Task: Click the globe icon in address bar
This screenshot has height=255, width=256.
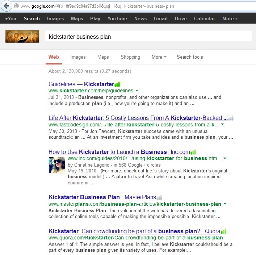Action: pos(16,6)
